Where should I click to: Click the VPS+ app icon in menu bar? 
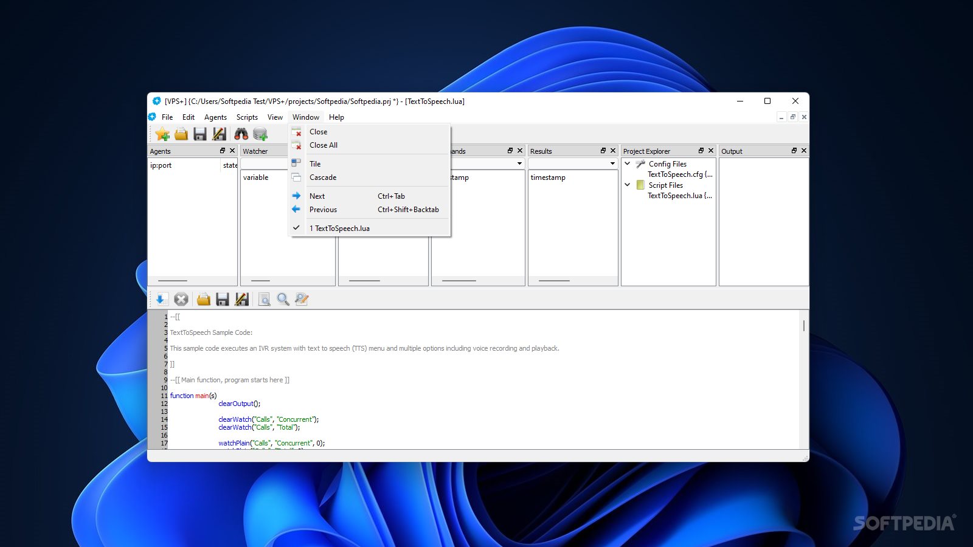pyautogui.click(x=152, y=117)
